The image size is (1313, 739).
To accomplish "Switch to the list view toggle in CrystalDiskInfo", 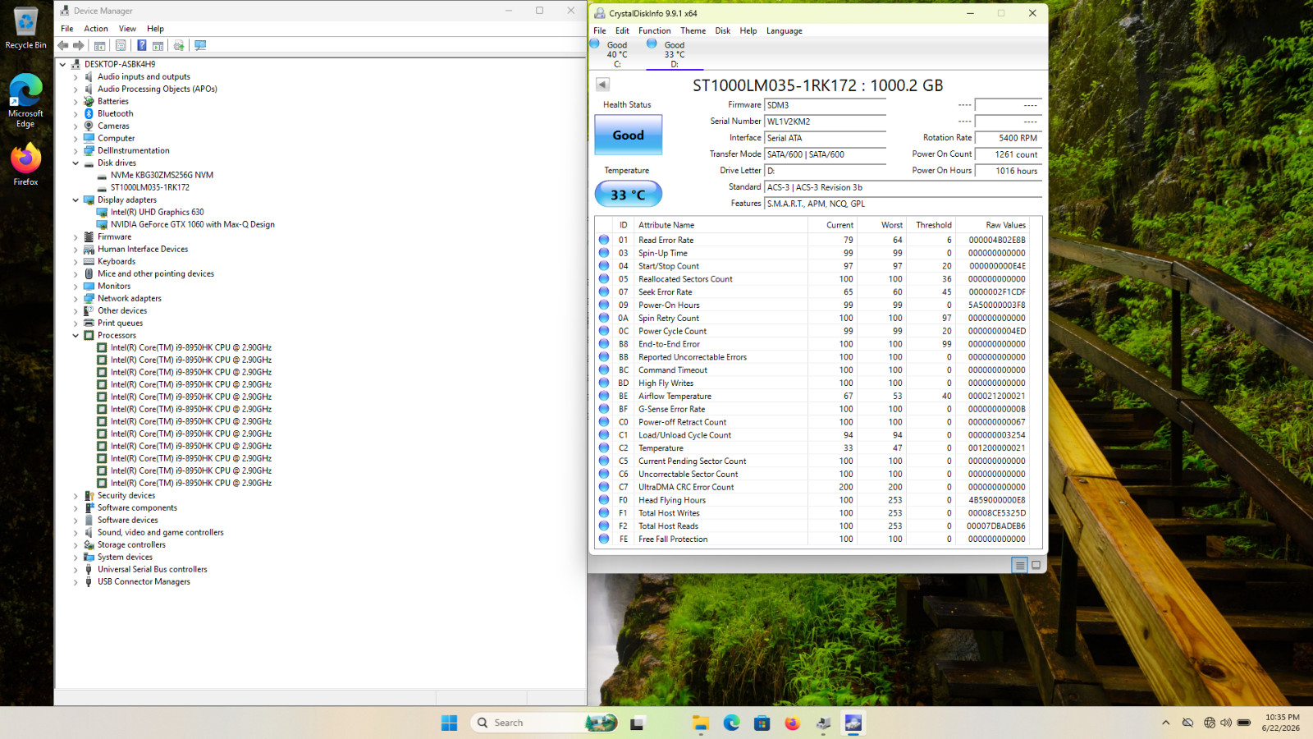I will tap(1019, 565).
